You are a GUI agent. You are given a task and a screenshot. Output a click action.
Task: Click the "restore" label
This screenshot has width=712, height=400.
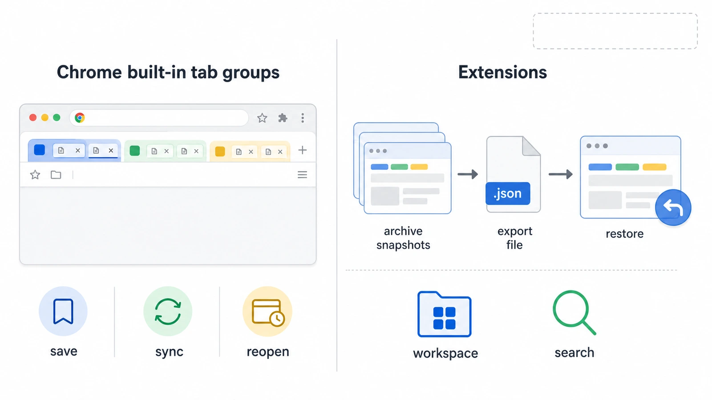(x=624, y=234)
